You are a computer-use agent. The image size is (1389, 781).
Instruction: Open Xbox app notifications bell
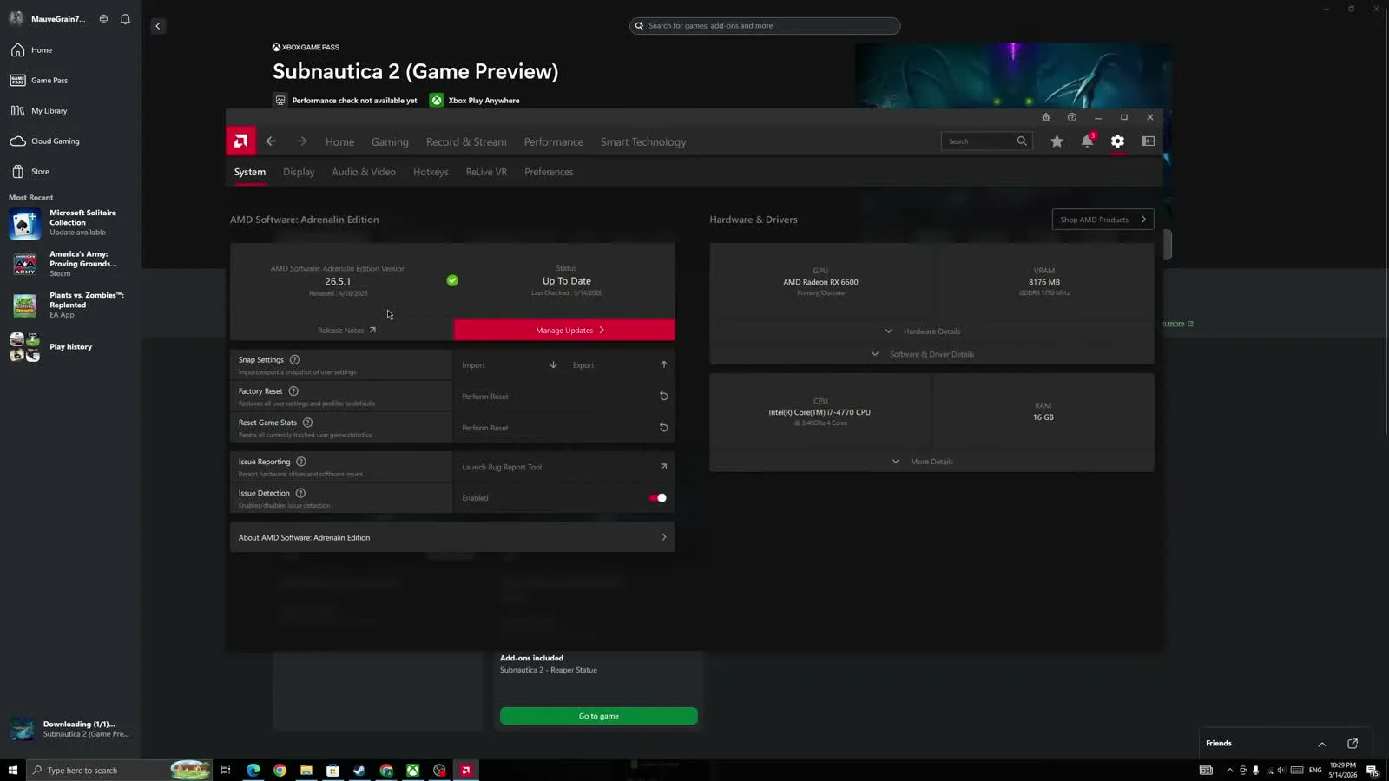click(125, 19)
